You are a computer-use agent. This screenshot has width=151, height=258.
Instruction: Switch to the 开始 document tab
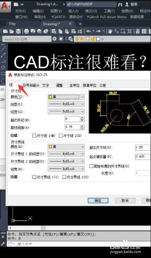pos(12,24)
